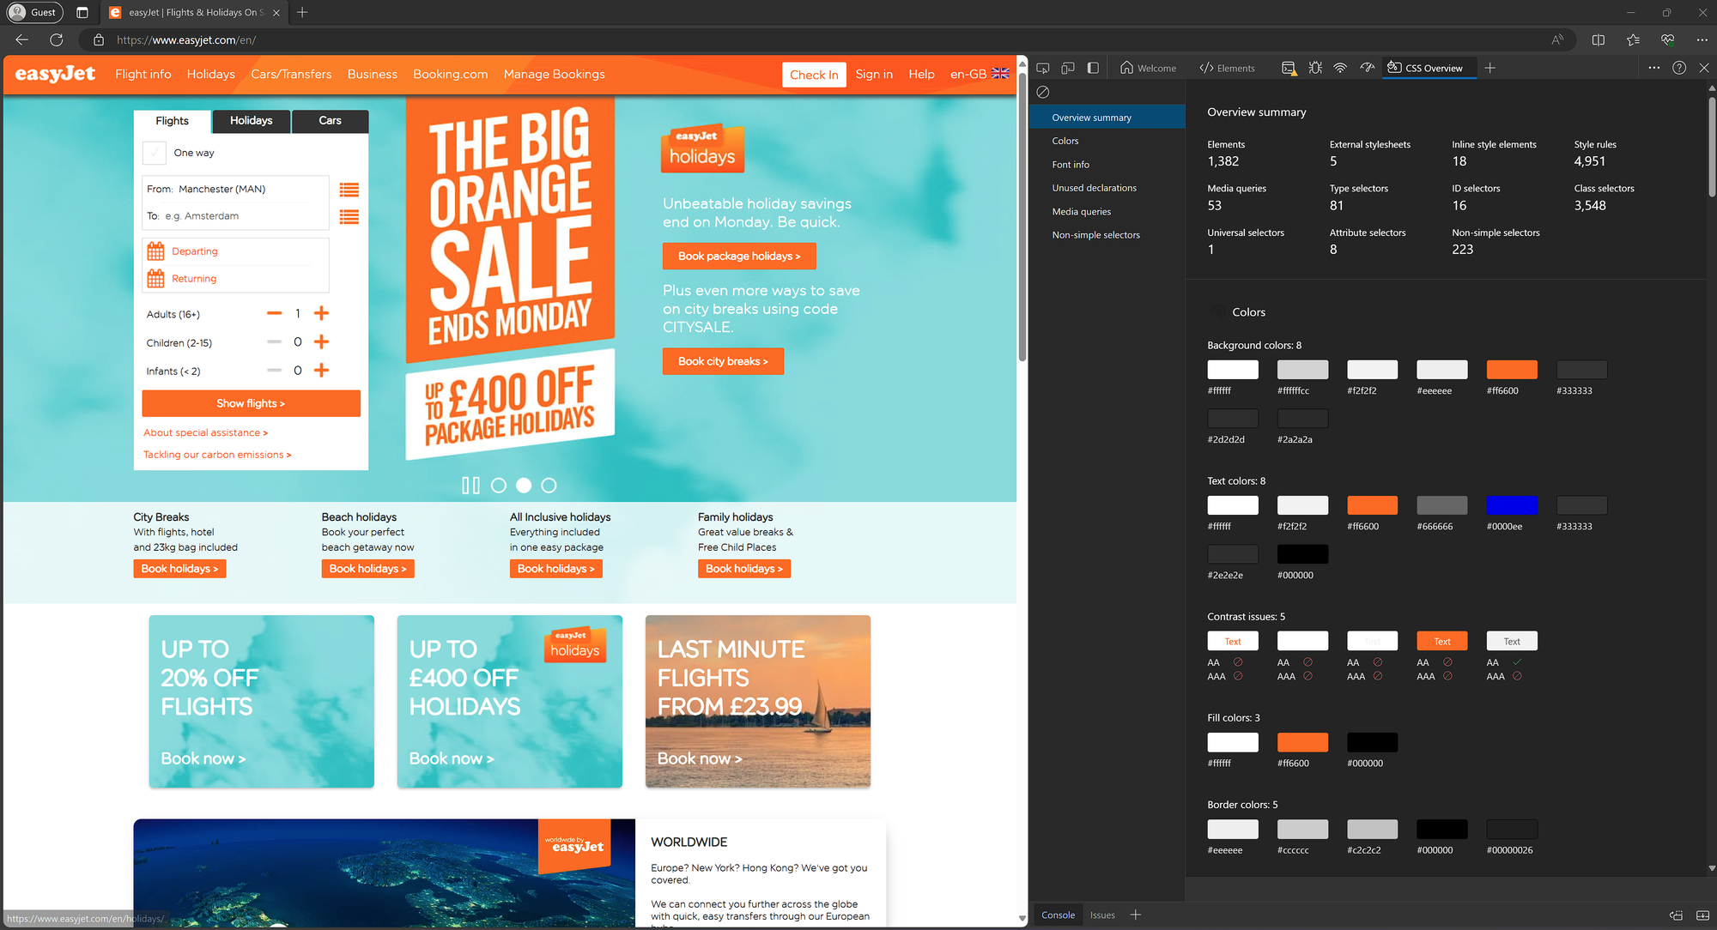Image resolution: width=1717 pixels, height=930 pixels.
Task: Switch to the Holidays search tab
Action: pos(251,121)
